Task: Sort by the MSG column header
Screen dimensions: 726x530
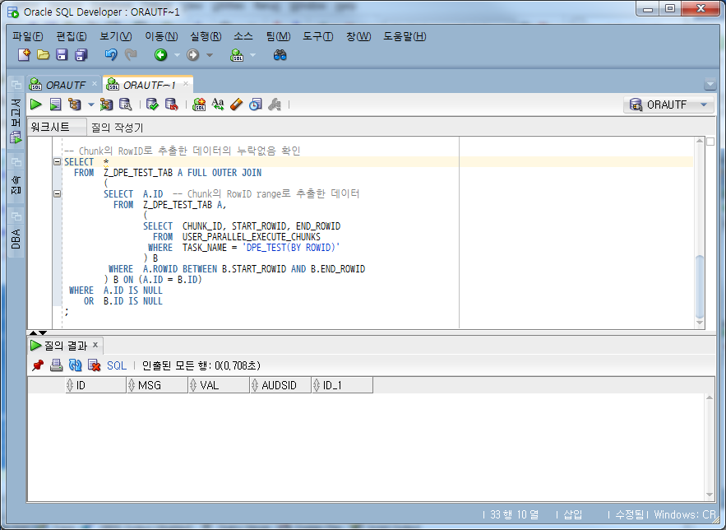Action: (x=157, y=385)
